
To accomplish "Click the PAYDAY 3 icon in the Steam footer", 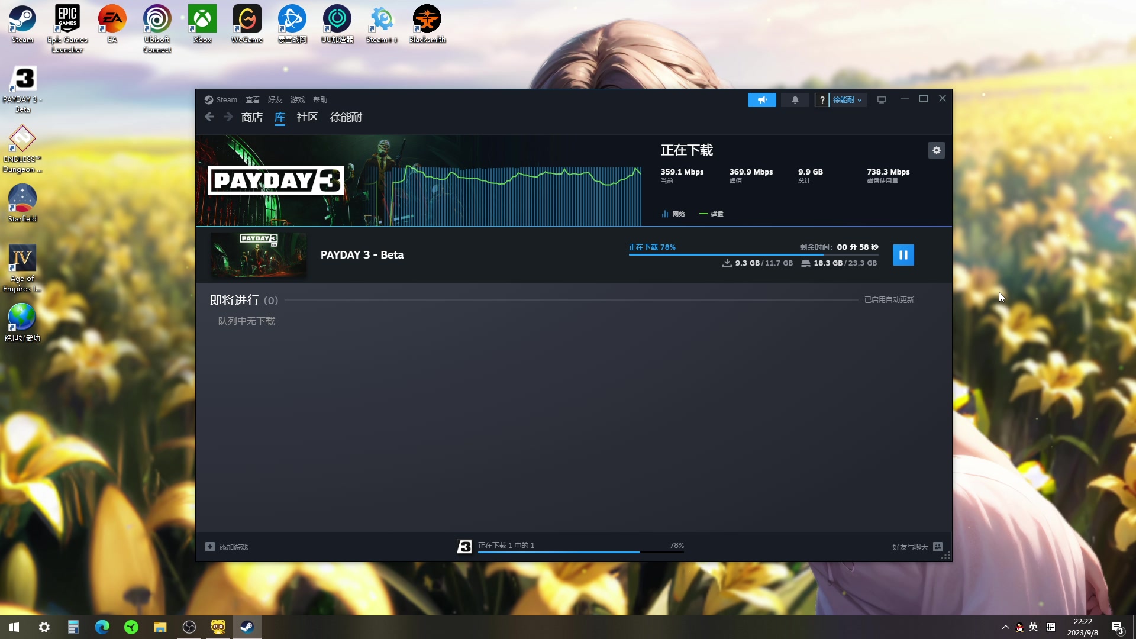I will pos(464,547).
